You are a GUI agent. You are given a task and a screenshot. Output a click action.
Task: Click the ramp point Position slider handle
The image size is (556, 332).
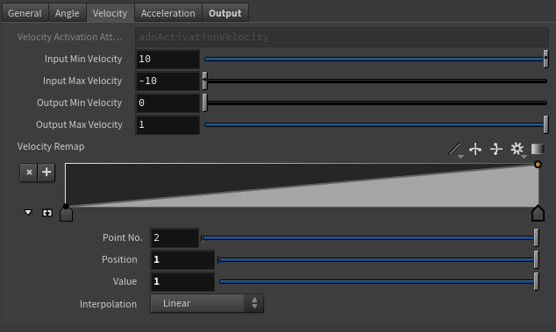pos(536,259)
